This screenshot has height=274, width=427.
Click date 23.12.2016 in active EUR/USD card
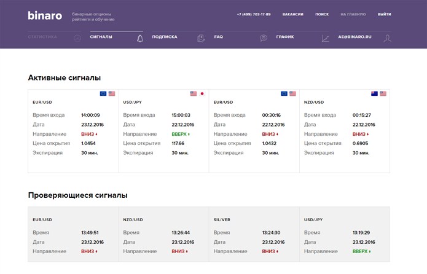pos(92,125)
